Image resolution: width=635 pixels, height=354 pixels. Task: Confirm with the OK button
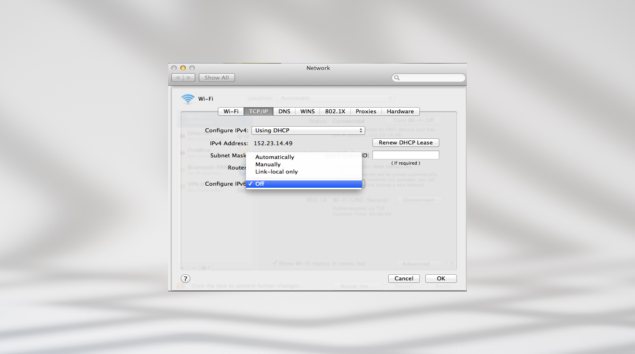pyautogui.click(x=441, y=278)
